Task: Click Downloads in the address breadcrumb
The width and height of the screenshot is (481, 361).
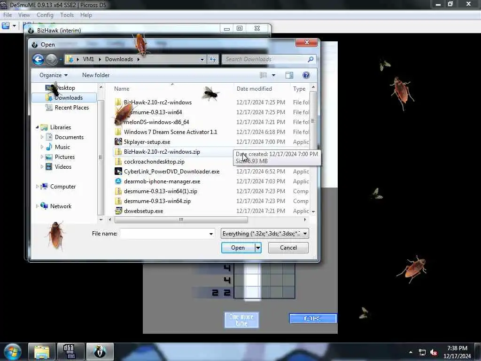Action: pyautogui.click(x=119, y=59)
